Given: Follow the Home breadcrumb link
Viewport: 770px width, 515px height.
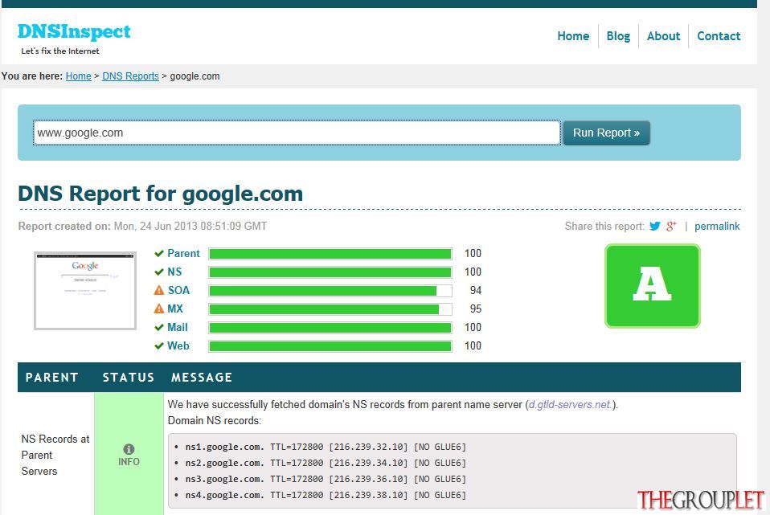Looking at the screenshot, I should point(79,76).
